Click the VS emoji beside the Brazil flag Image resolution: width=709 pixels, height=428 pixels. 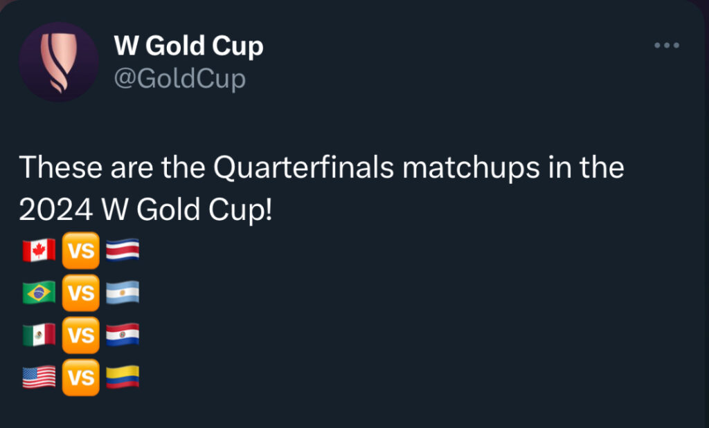pos(81,293)
